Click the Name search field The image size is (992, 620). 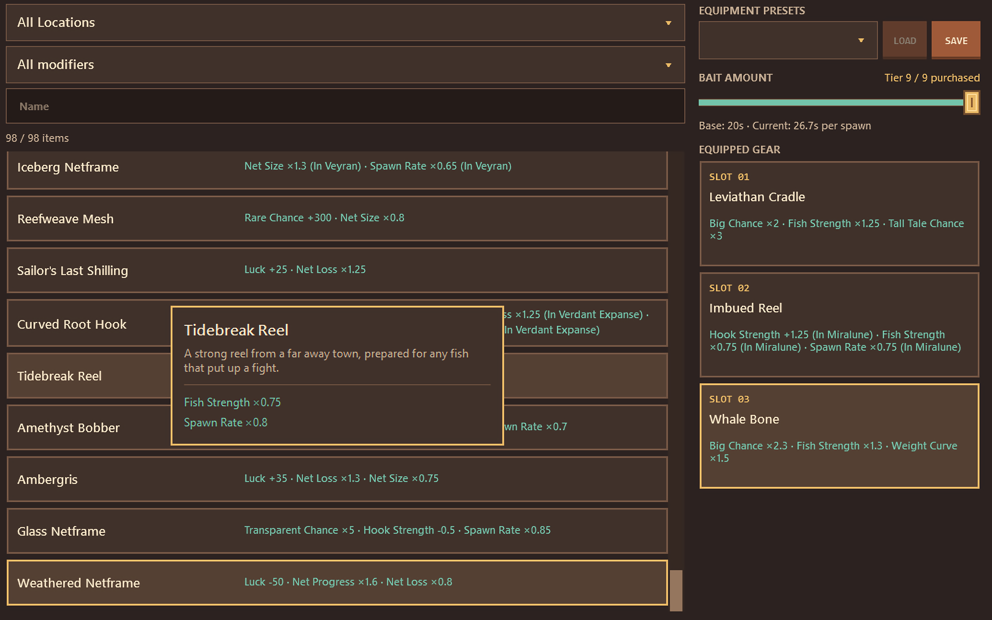pos(345,106)
